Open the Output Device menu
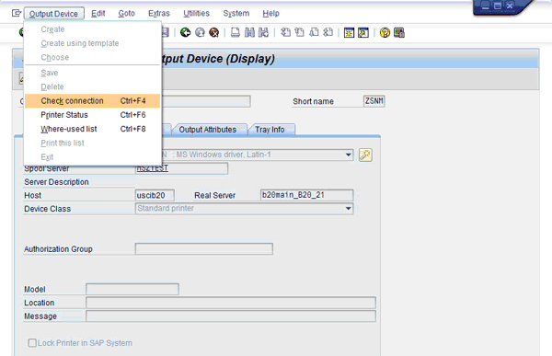 click(x=54, y=14)
